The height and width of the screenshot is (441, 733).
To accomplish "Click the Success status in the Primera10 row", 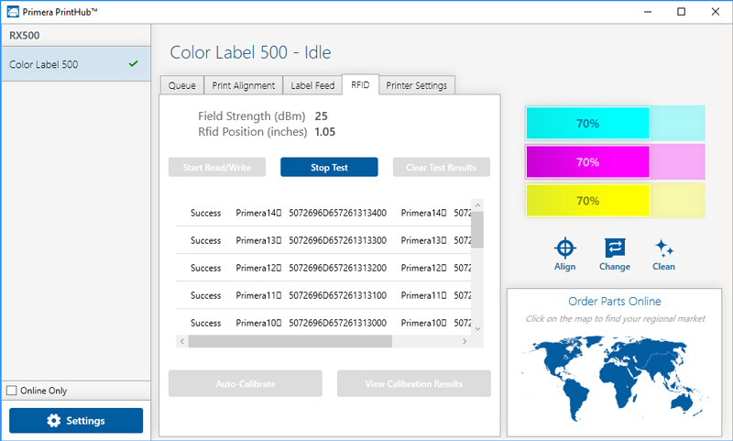I will click(205, 323).
